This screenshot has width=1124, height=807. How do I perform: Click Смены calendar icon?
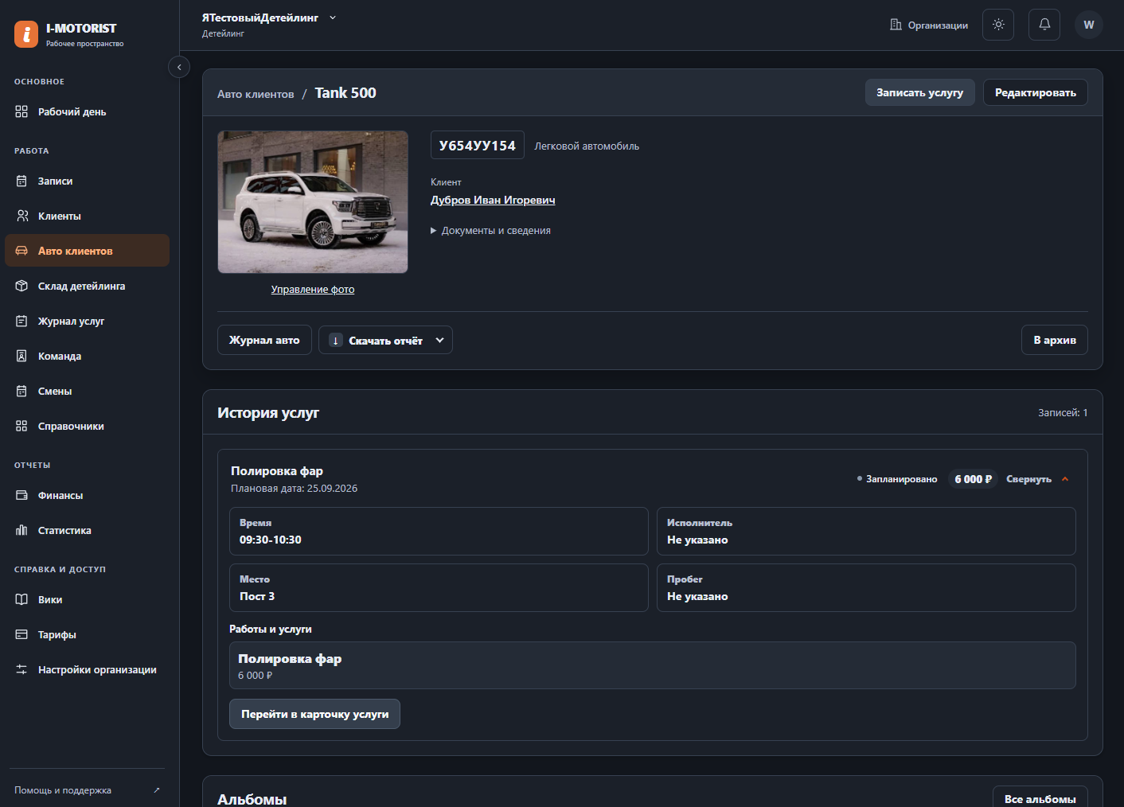click(21, 391)
